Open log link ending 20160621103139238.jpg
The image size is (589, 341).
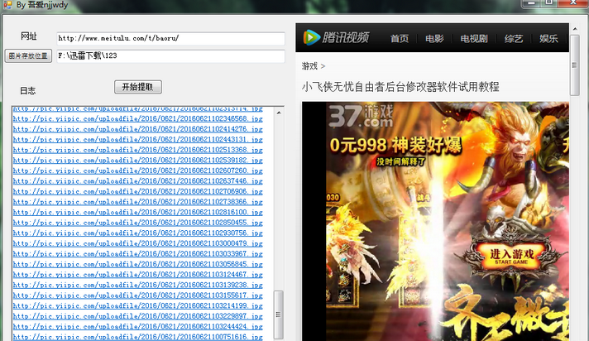[138, 285]
